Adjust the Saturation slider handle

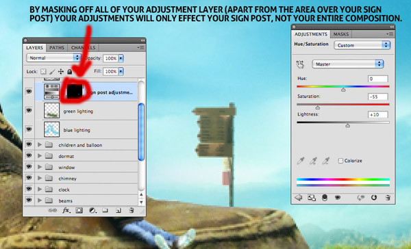[x=317, y=107]
